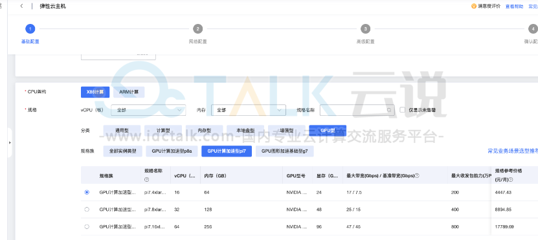538x240 pixels.
Task: Select step 3 circle 高级配置
Action: [365, 29]
